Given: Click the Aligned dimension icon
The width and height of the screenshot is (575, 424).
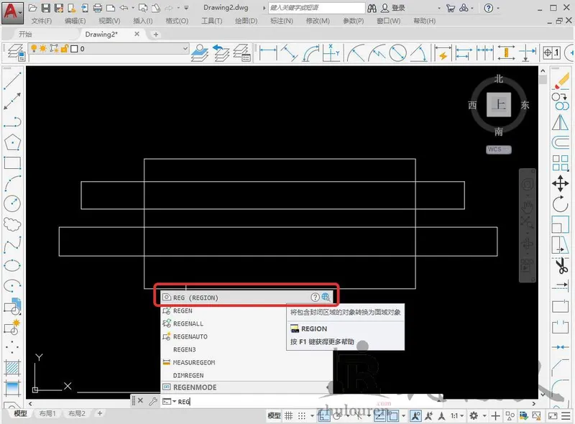Looking at the screenshot, I should click(x=290, y=53).
